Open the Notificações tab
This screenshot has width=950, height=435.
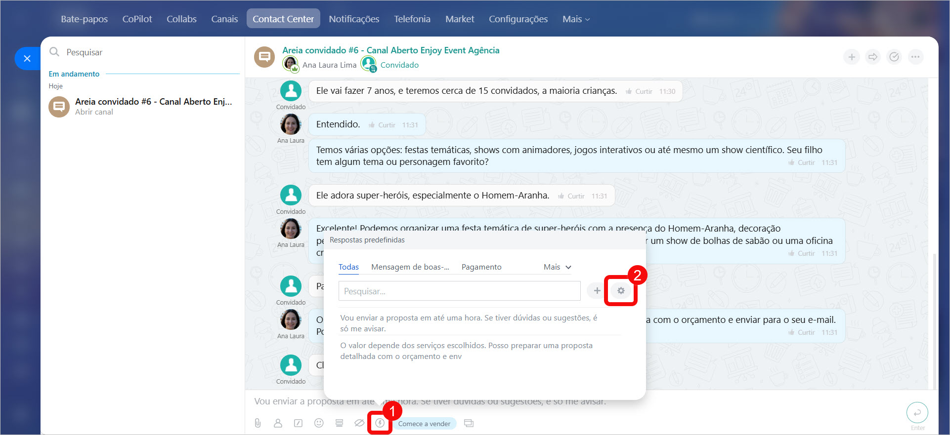click(x=354, y=19)
